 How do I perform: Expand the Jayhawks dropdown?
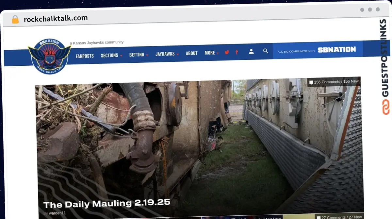pyautogui.click(x=167, y=54)
